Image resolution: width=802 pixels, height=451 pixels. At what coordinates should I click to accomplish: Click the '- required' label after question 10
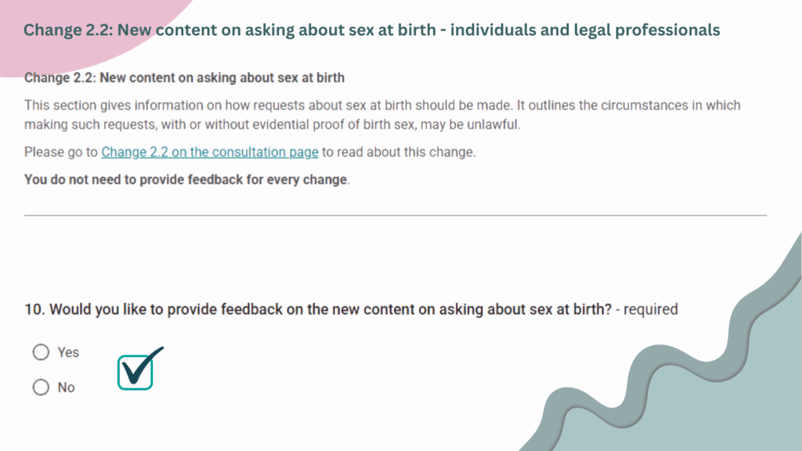pos(646,309)
